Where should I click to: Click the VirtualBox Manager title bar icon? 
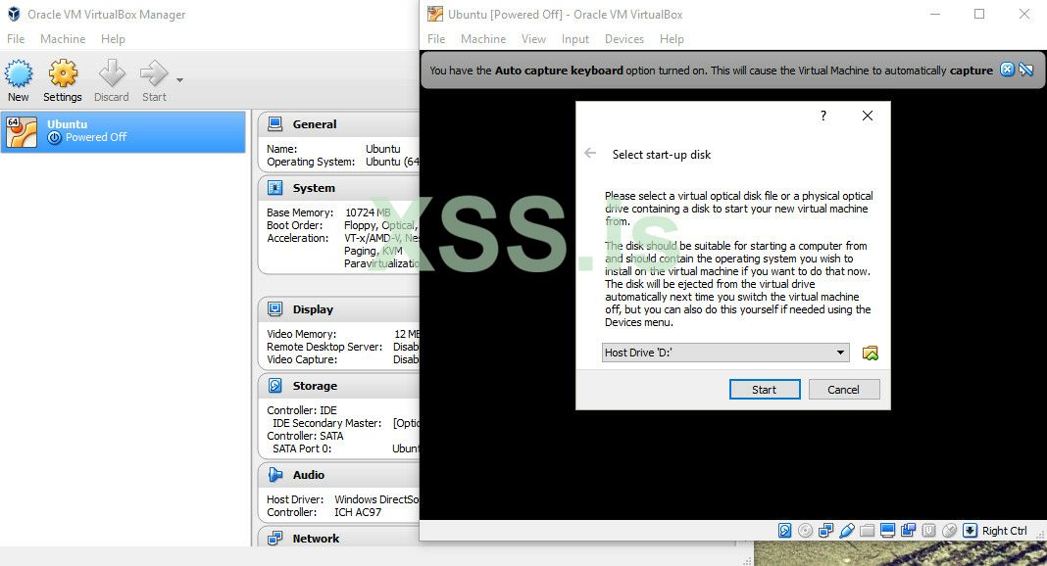14,14
